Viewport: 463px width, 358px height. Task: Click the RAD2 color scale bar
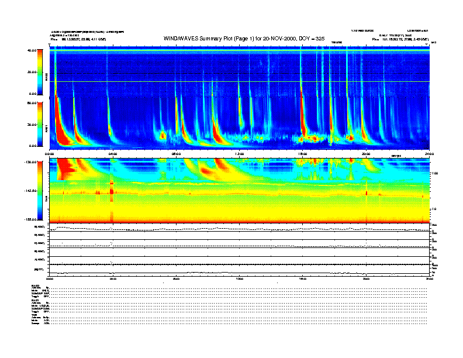click(40, 72)
